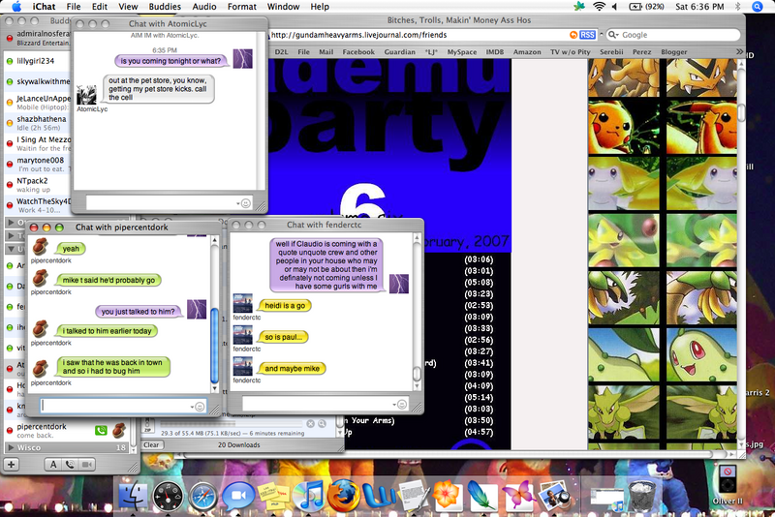Open Dashboard from the Dock
The image size is (775, 517).
[168, 497]
